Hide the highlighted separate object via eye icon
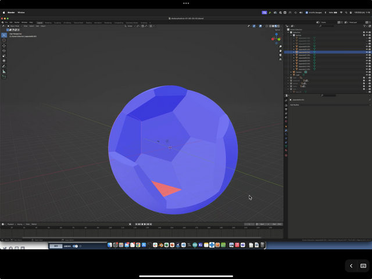Image resolution: width=372 pixels, height=279 pixels. coord(367,52)
